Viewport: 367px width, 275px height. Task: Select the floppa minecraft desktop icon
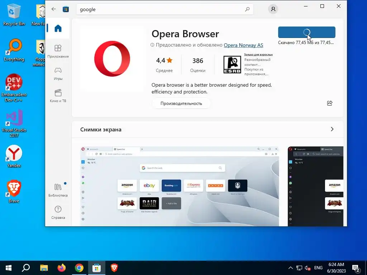(x=39, y=53)
